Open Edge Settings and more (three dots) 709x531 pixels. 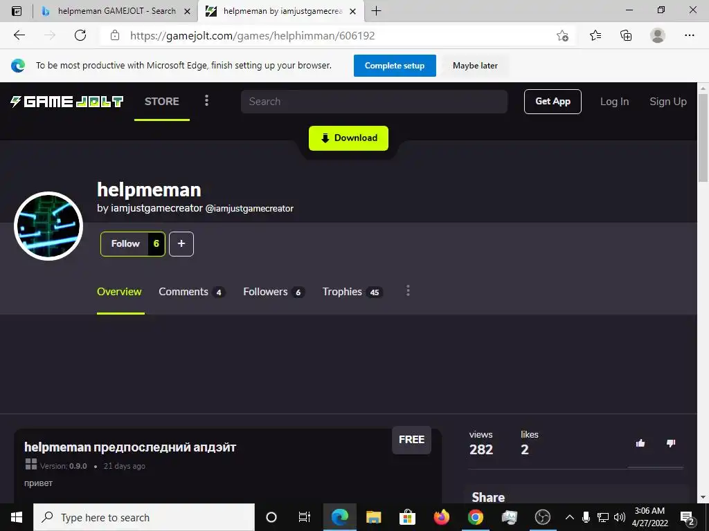689,35
